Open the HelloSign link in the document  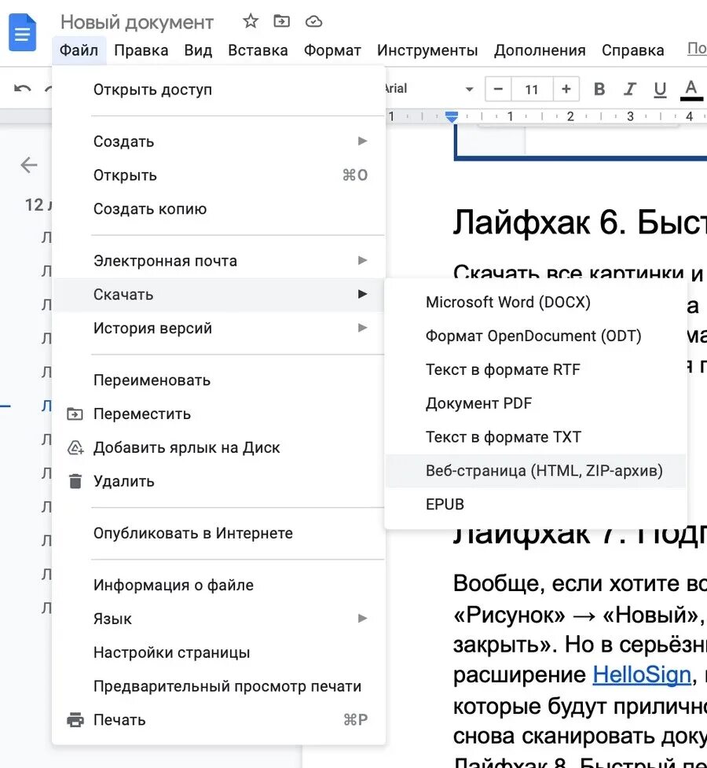pyautogui.click(x=641, y=675)
